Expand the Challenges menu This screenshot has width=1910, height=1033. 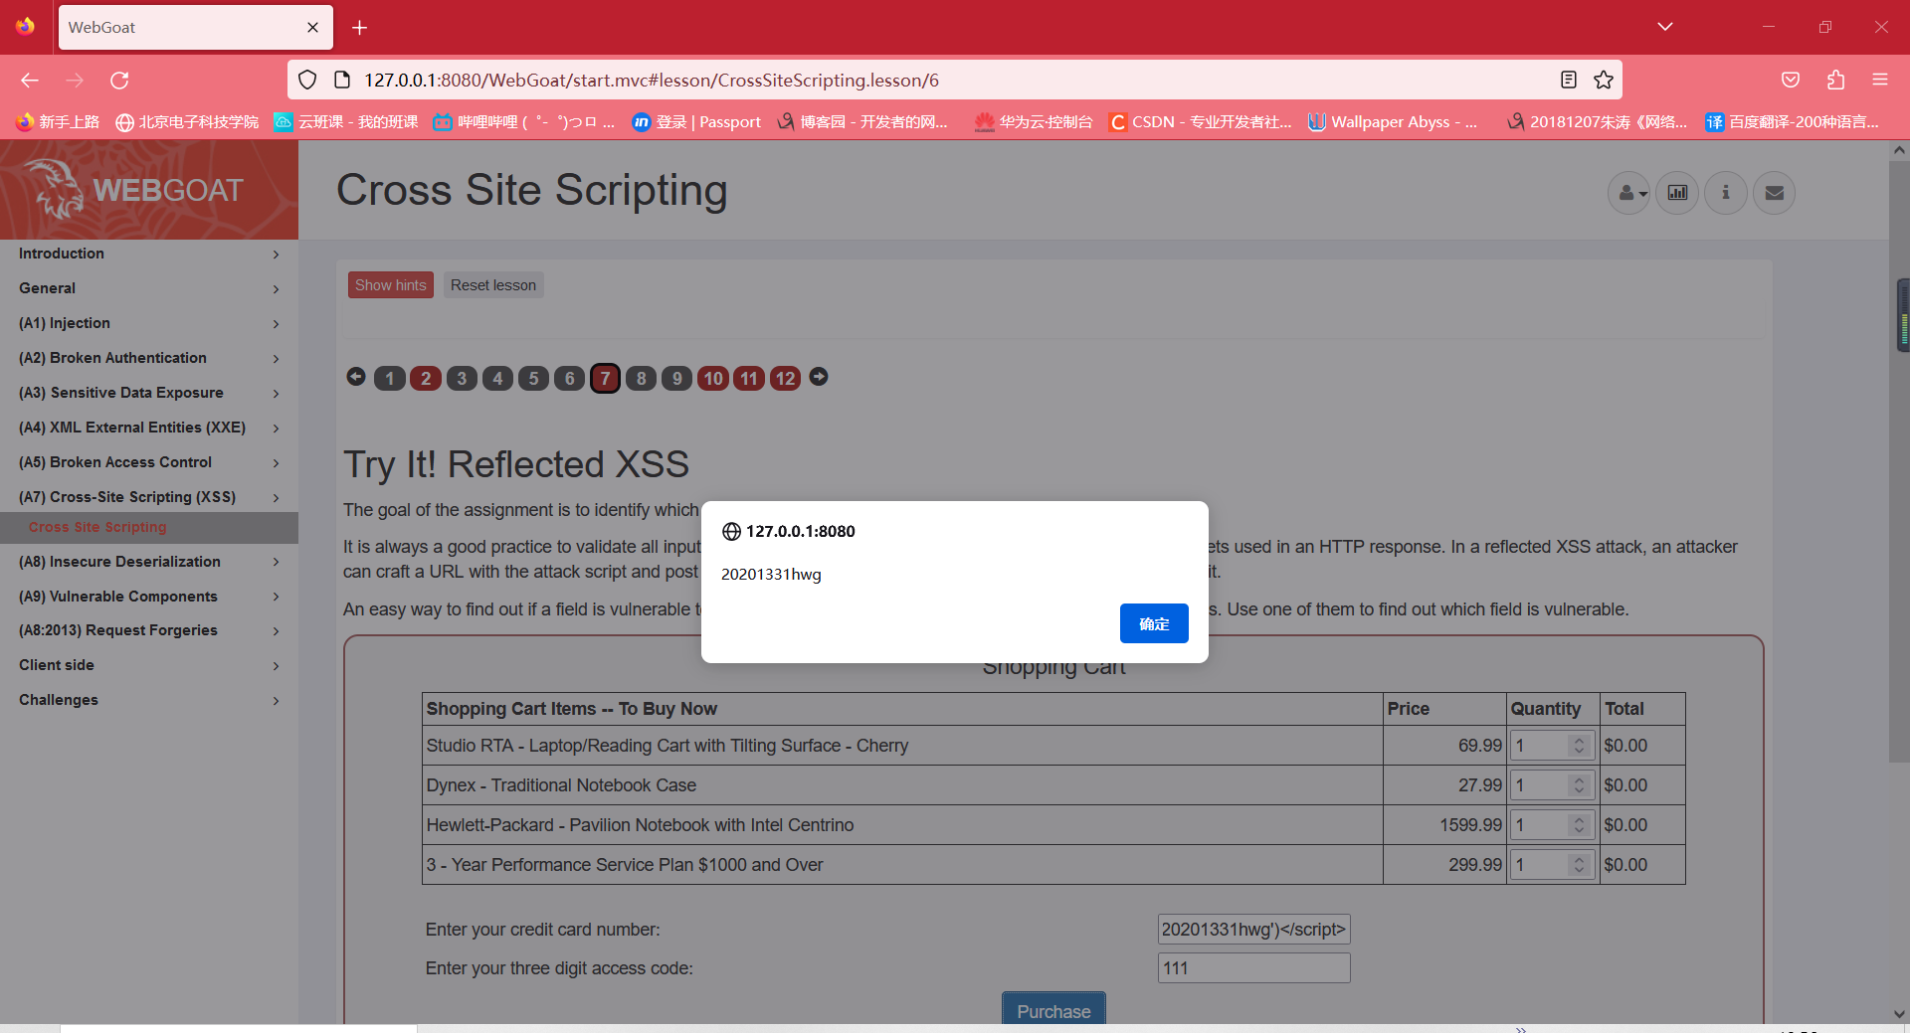[x=149, y=701]
